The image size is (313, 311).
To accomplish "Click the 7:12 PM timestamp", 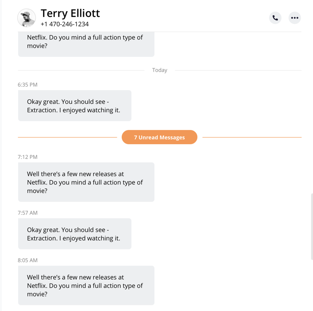I will point(27,157).
